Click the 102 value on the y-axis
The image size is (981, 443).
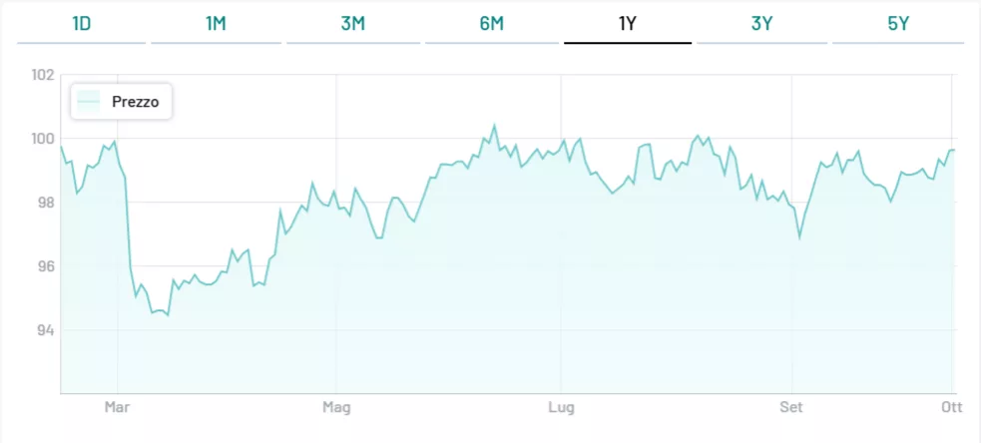point(42,75)
